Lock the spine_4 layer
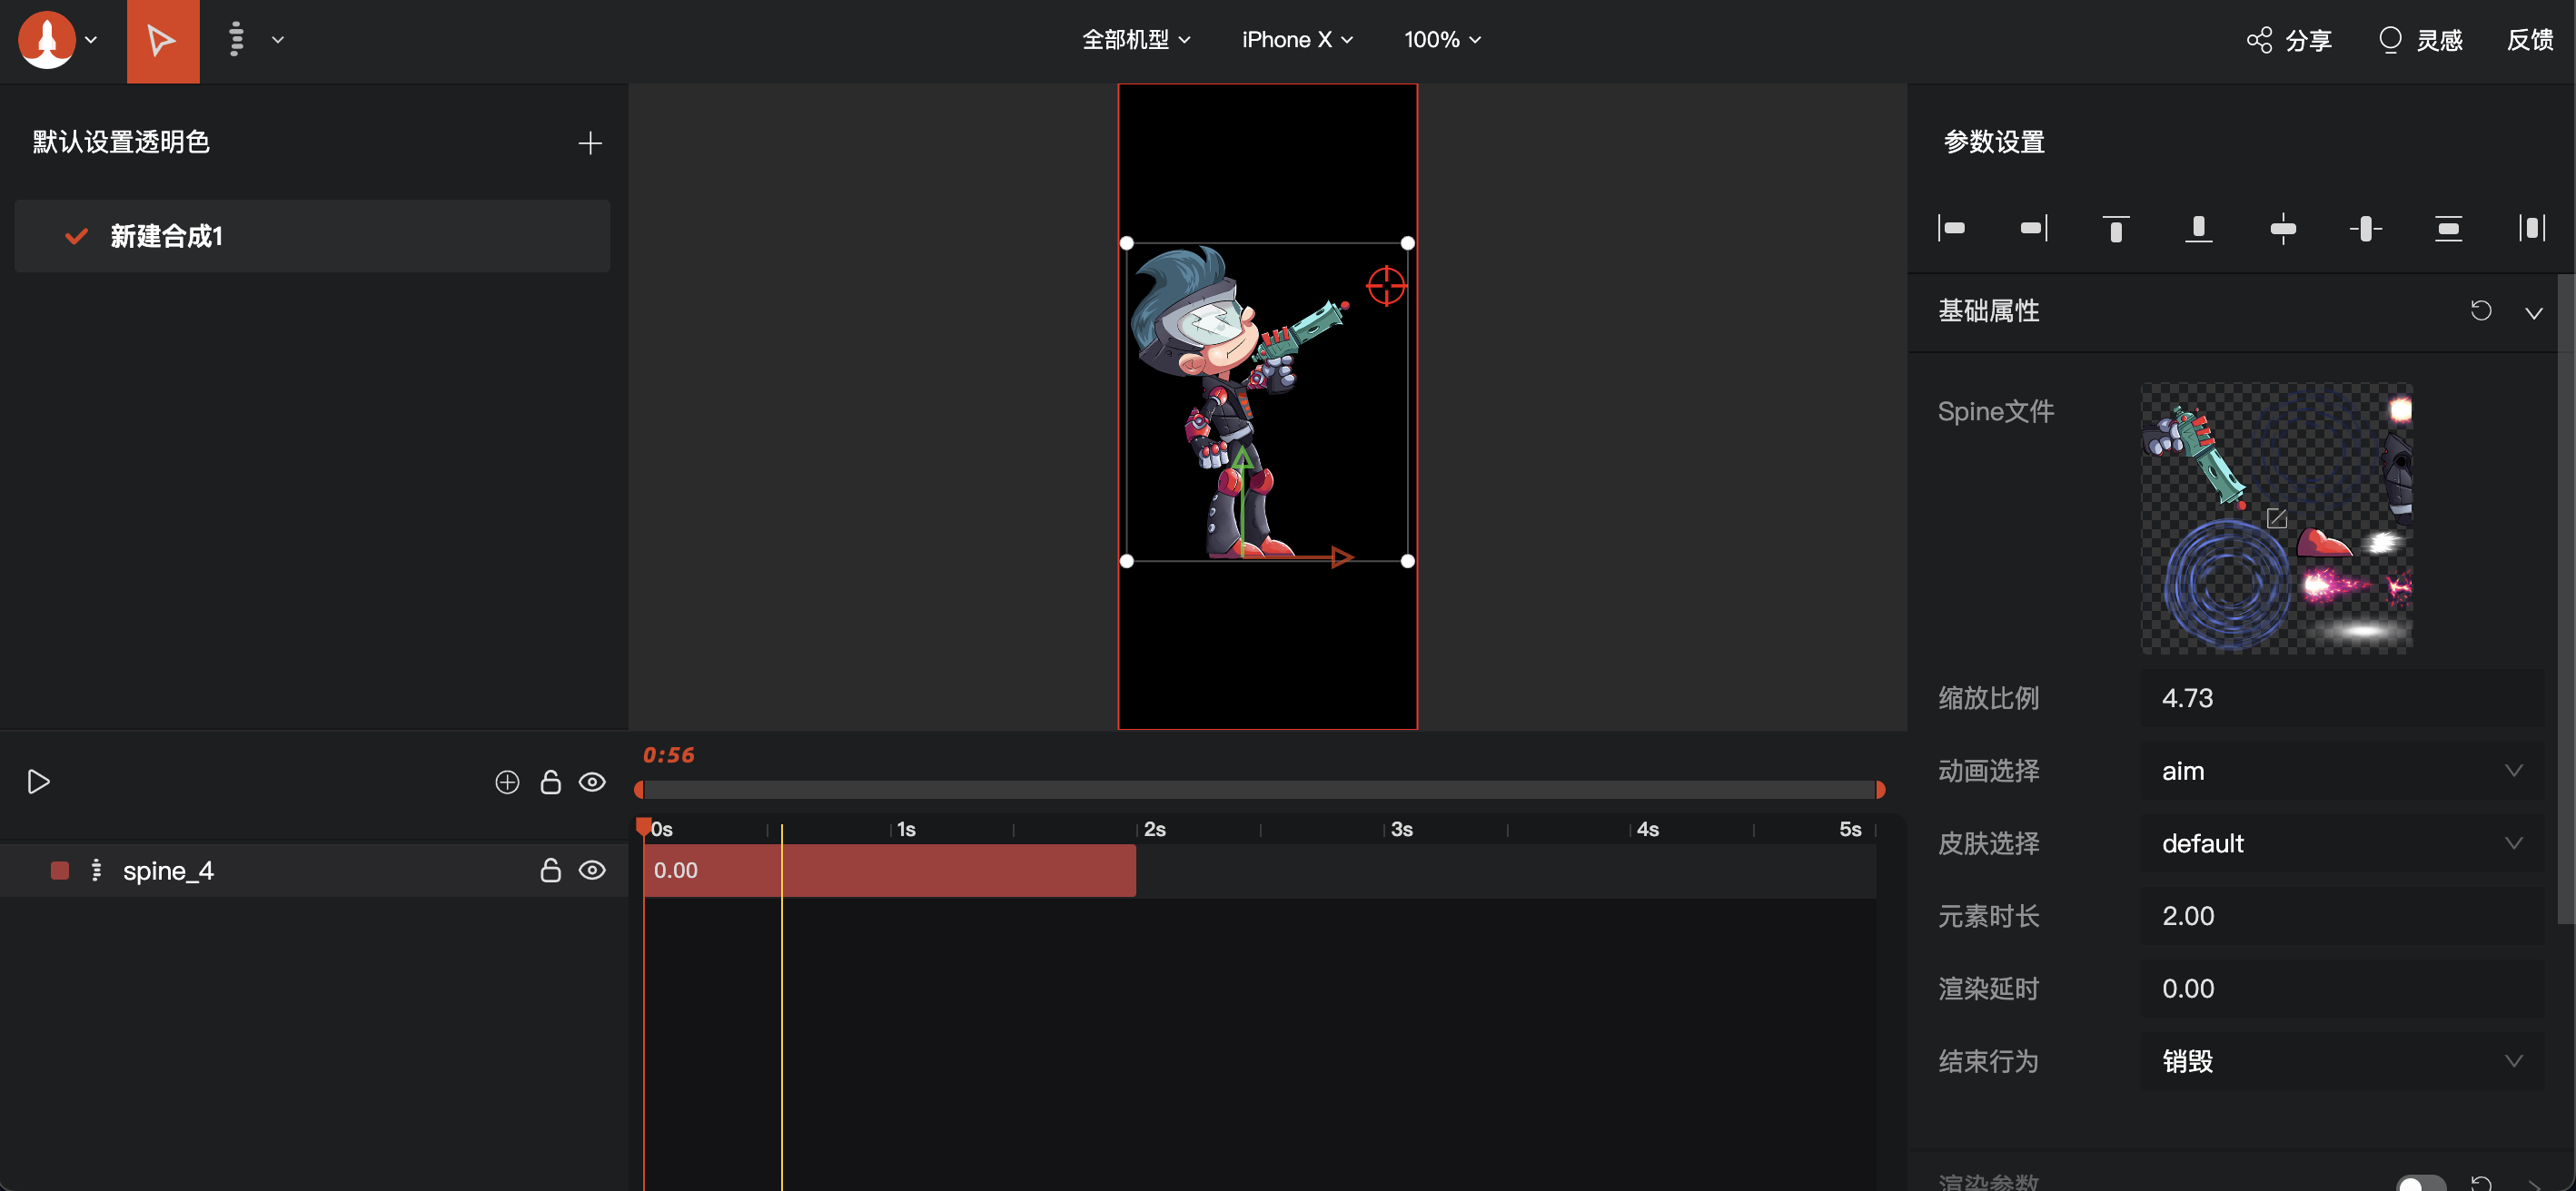The image size is (2576, 1191). [550, 871]
